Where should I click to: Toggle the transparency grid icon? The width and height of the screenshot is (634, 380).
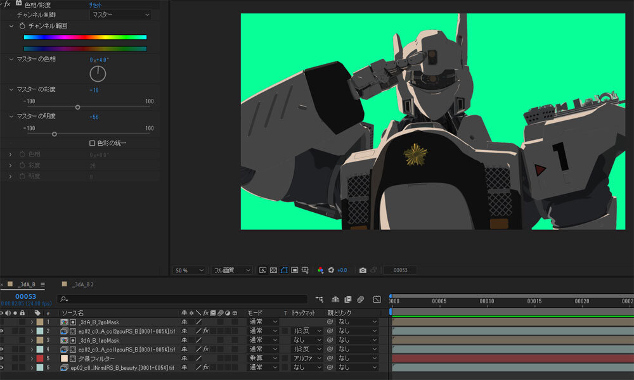pyautogui.click(x=273, y=270)
